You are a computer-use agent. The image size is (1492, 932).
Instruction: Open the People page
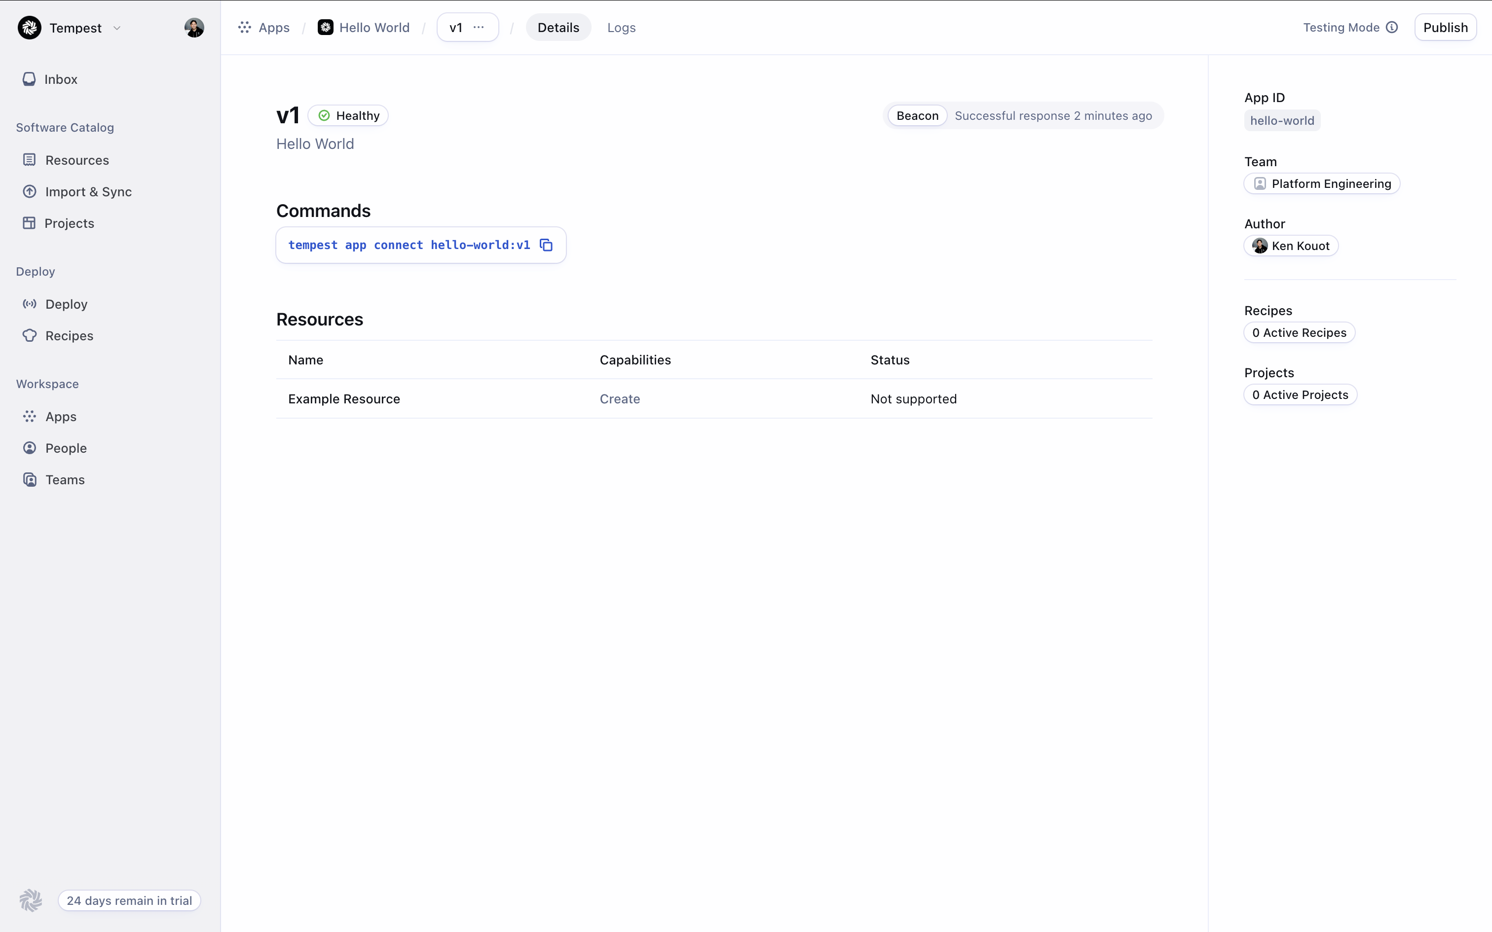coord(66,448)
